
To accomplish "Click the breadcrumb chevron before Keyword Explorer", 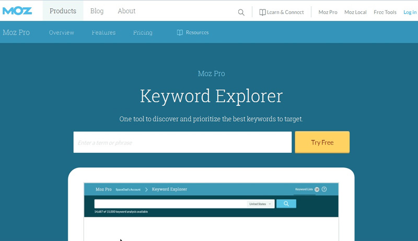I will (x=146, y=189).
